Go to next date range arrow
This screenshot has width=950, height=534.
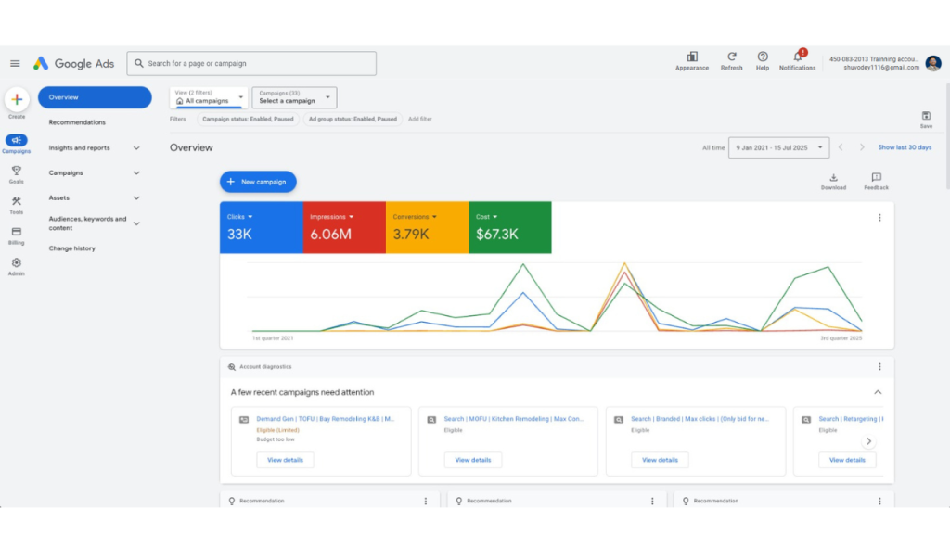click(862, 147)
